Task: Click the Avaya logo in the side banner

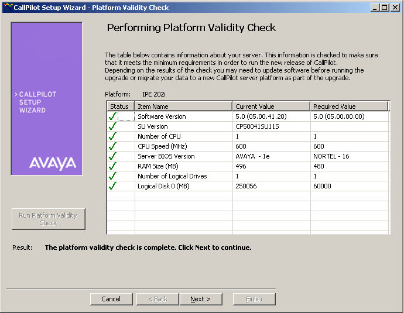Action: tap(53, 163)
